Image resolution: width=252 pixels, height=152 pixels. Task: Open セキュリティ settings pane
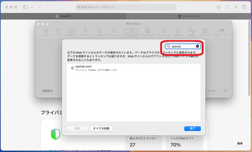[114, 32]
